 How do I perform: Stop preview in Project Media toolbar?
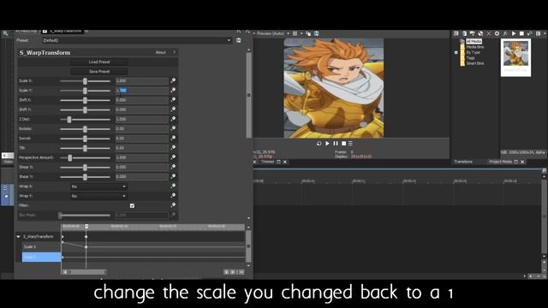click(x=521, y=33)
